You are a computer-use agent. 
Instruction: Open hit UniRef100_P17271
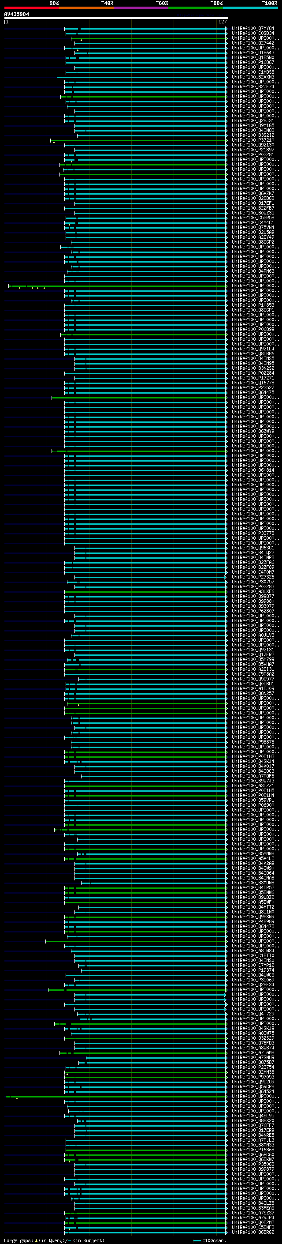[x=253, y=378]
